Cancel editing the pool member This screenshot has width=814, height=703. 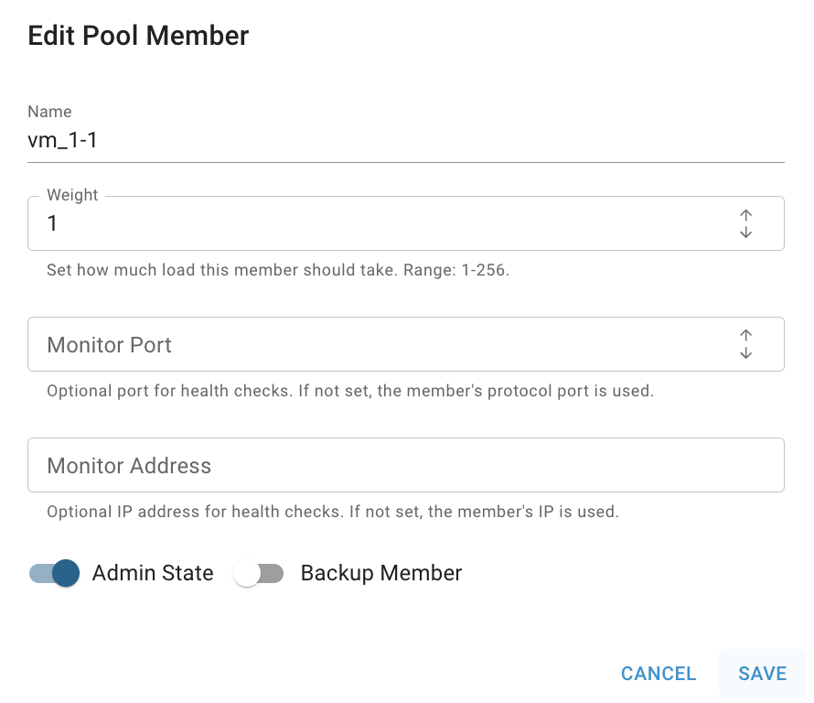click(659, 674)
